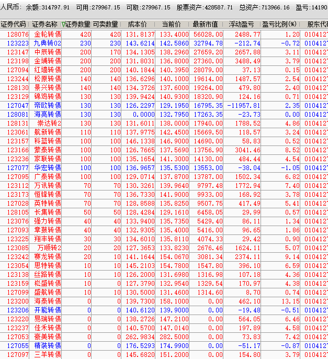Select the 开能转债 row name
The height and width of the screenshot is (359, 328).
(48, 310)
